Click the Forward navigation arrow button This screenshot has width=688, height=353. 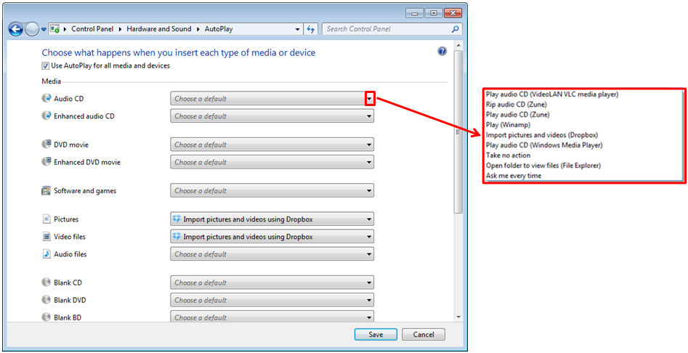coord(32,29)
